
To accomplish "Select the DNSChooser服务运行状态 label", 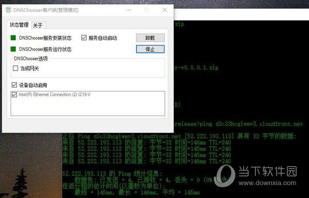I will click(45, 49).
